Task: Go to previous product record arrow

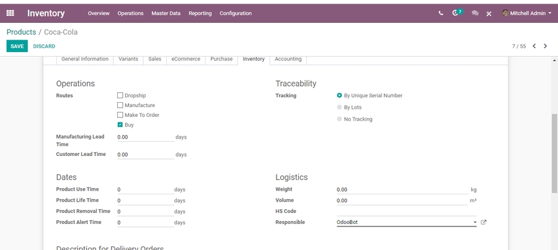Action: coord(534,46)
